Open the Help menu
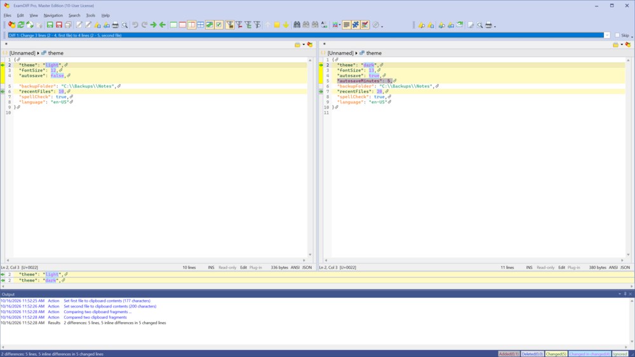 click(x=105, y=15)
